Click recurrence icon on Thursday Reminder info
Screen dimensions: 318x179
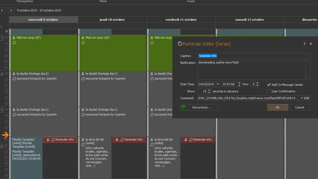(122, 140)
